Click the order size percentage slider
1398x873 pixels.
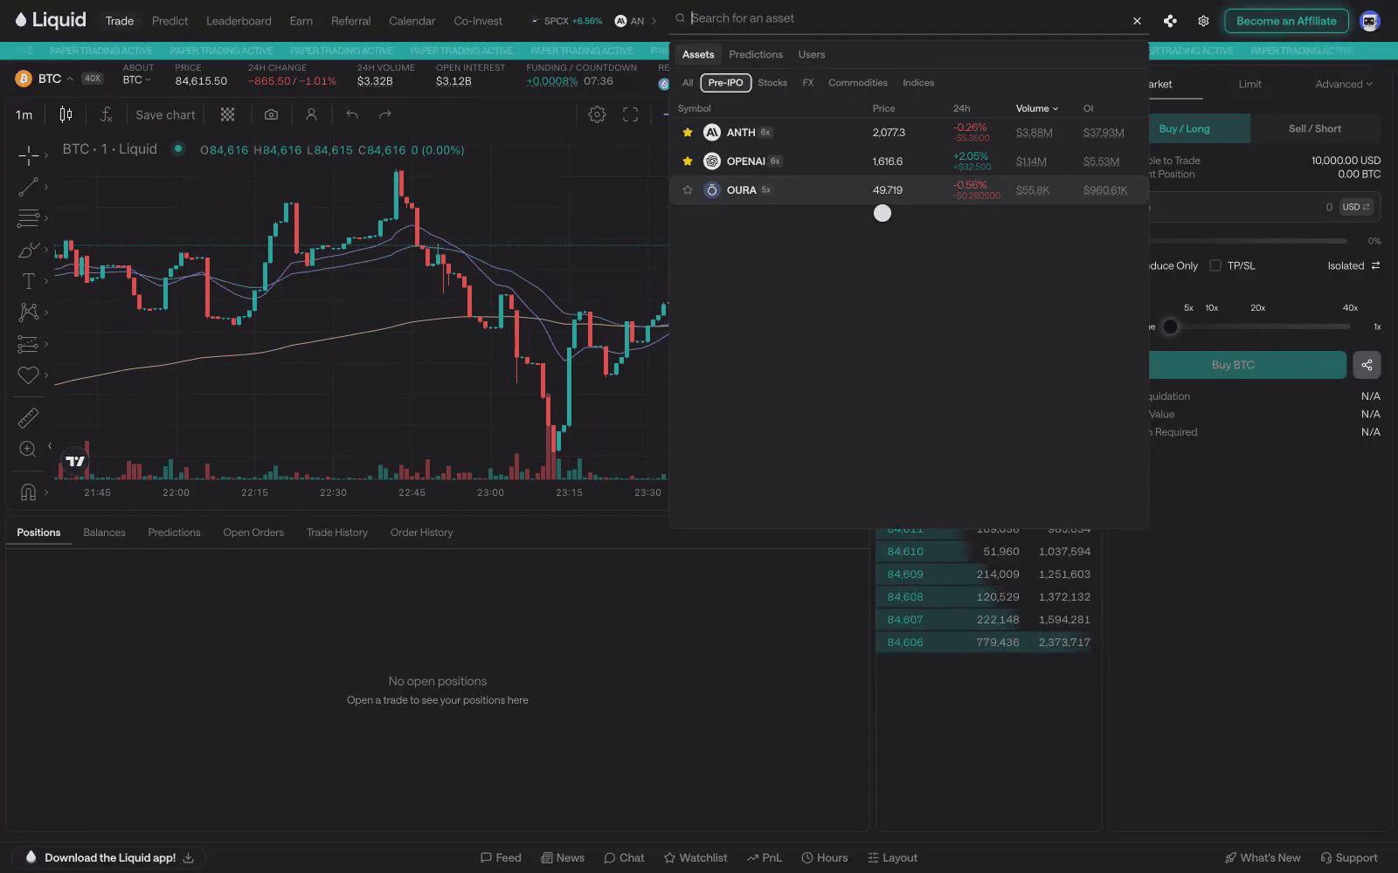pyautogui.click(x=1248, y=241)
